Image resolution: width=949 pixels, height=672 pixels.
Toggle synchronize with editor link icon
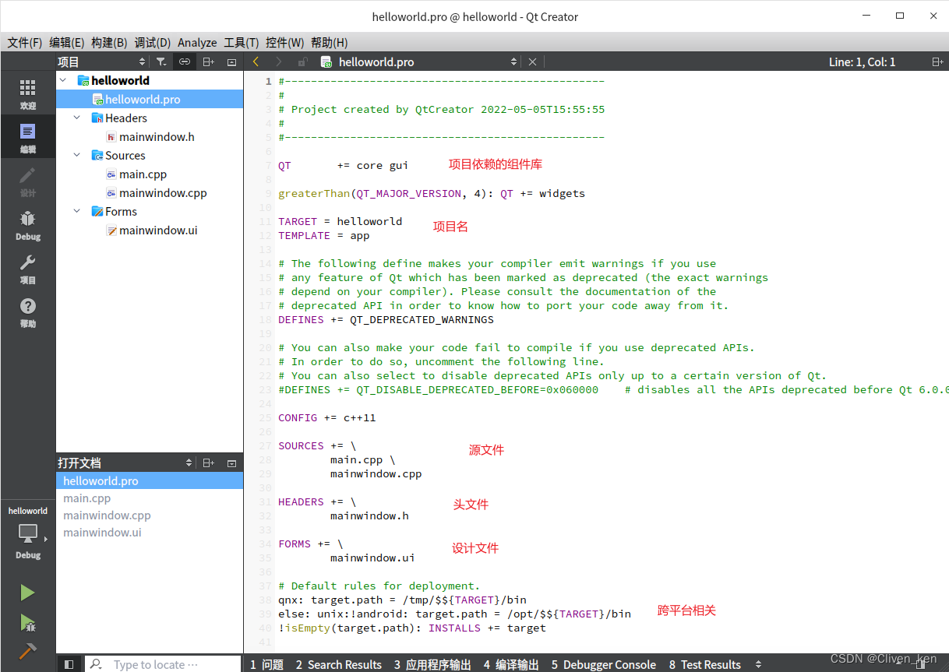(x=185, y=62)
